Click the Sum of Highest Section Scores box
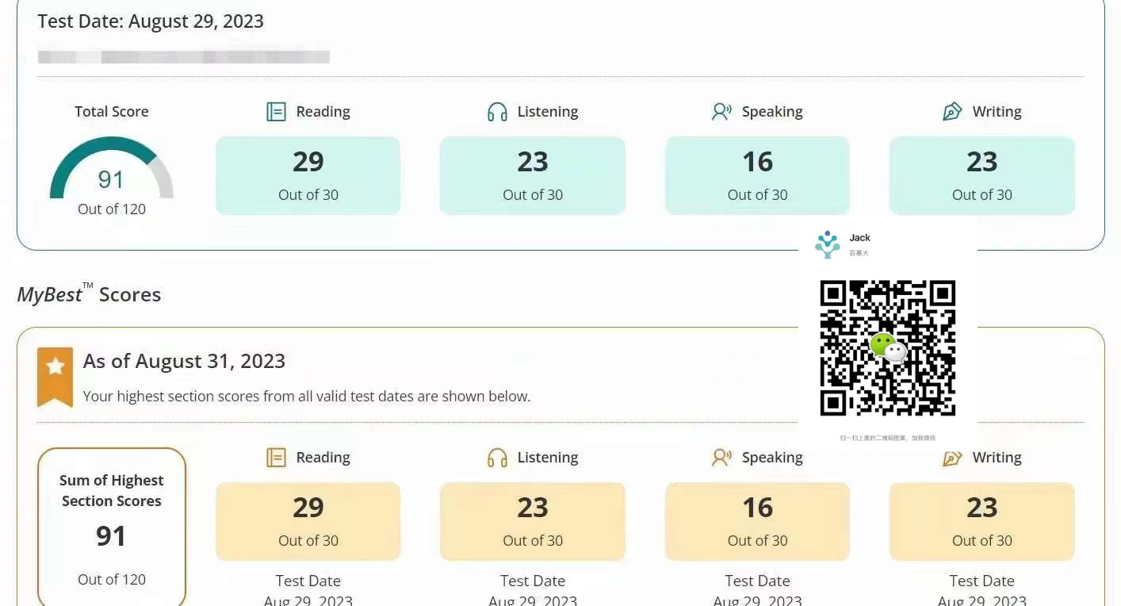Image resolution: width=1121 pixels, height=606 pixels. pyautogui.click(x=112, y=527)
